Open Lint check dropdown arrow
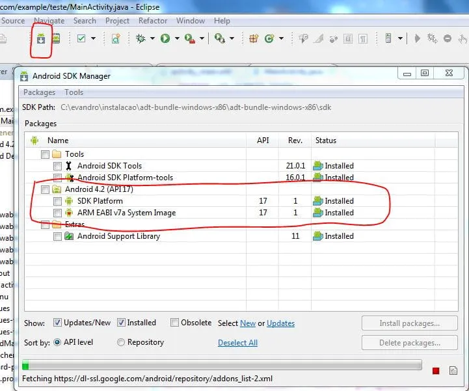The width and height of the screenshot is (469, 391). point(93,38)
